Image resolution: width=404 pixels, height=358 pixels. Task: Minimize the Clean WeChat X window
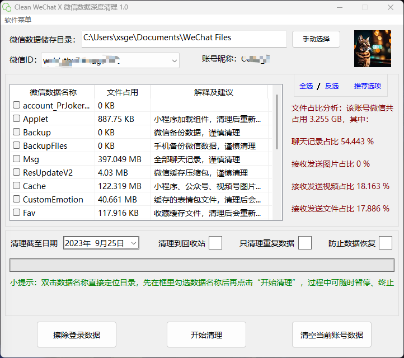[x=340, y=7]
